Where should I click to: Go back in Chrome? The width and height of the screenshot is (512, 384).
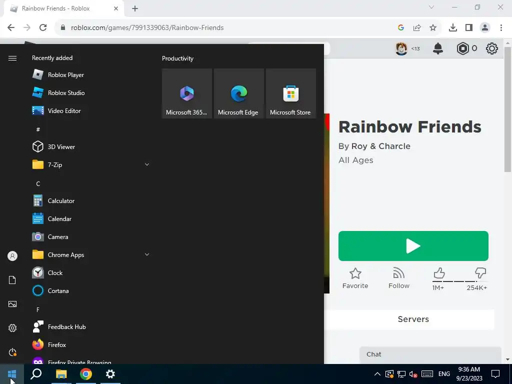[x=11, y=28]
